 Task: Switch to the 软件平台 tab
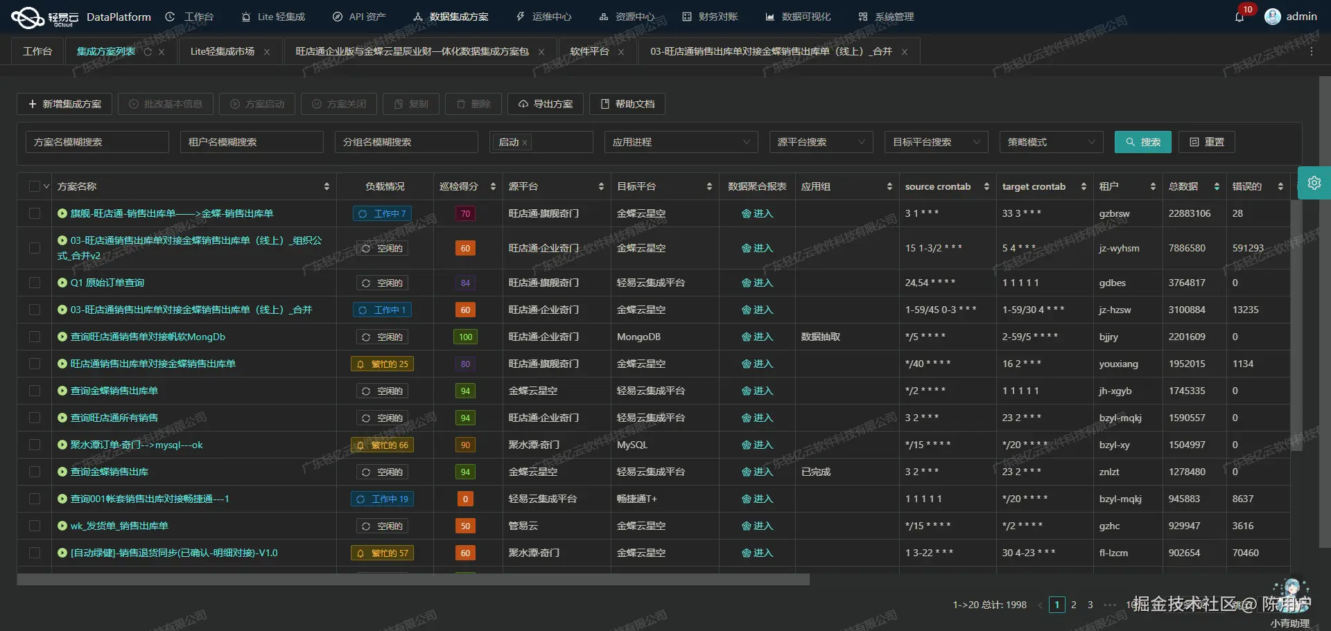pyautogui.click(x=589, y=51)
